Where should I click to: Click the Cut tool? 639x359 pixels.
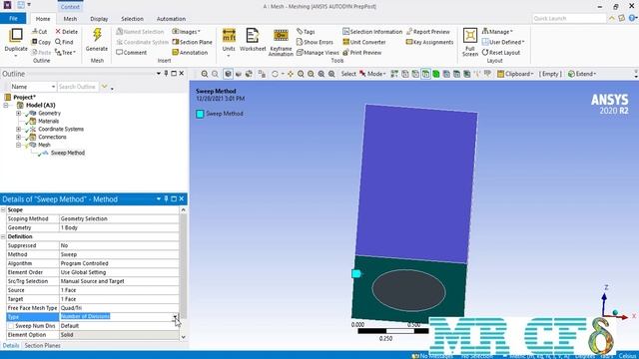(39, 31)
